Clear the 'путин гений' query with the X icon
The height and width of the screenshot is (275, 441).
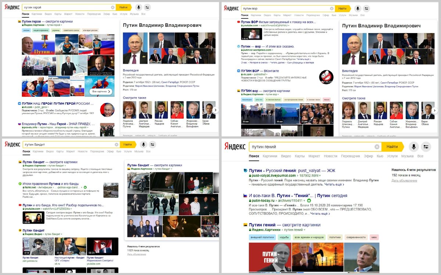377,147
